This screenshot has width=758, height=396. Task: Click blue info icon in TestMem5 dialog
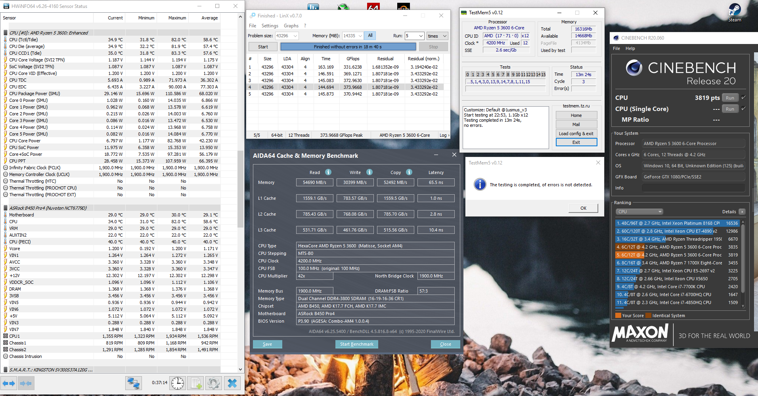(x=480, y=184)
